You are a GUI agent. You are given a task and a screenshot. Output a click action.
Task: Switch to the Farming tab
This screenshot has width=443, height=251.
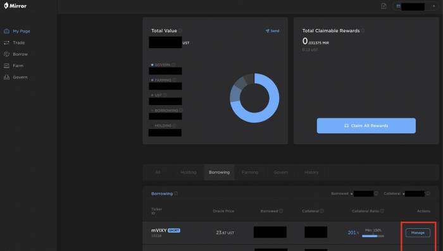pyautogui.click(x=250, y=172)
